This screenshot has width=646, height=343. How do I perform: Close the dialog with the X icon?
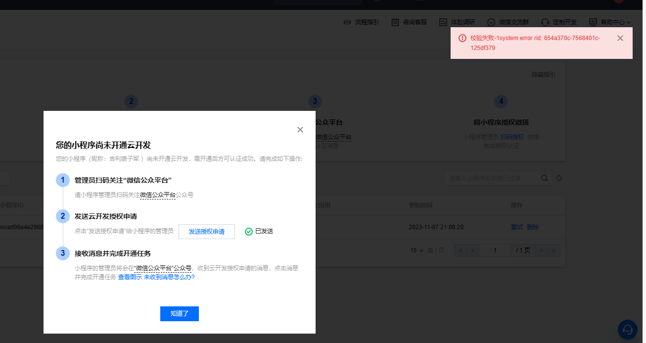(300, 130)
